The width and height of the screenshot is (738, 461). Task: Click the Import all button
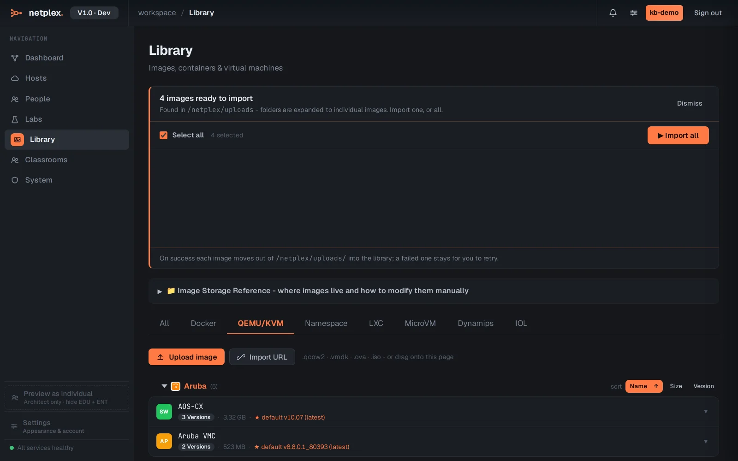coord(678,136)
